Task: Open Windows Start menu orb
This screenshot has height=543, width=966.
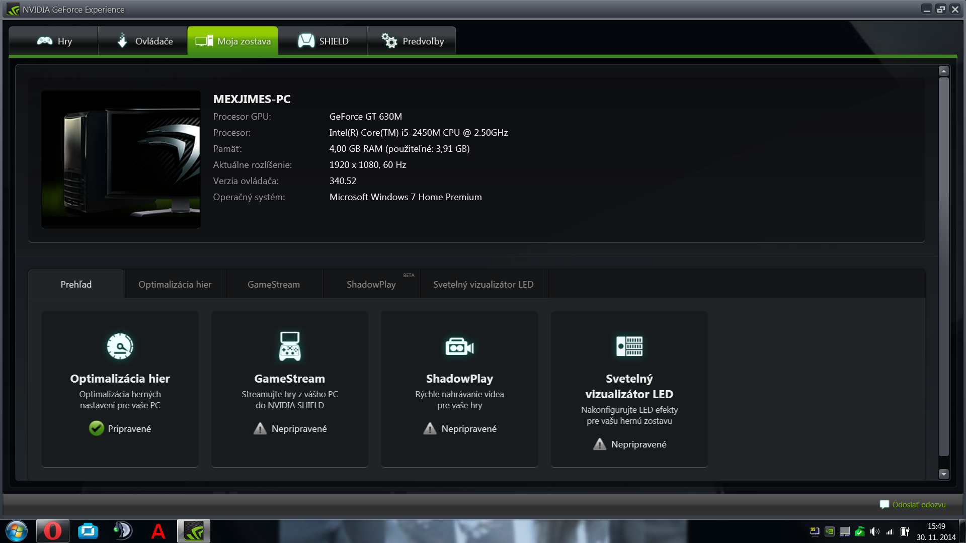Action: tap(17, 531)
